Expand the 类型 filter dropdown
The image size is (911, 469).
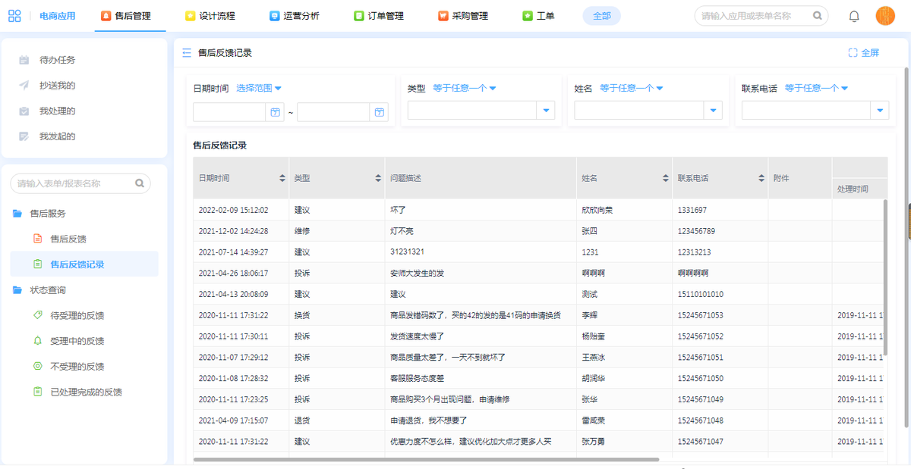[x=546, y=111]
